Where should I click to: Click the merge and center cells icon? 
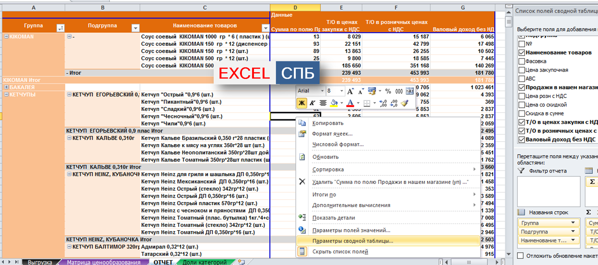click(x=409, y=91)
